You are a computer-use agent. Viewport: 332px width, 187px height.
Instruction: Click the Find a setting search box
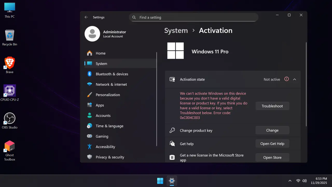[x=193, y=17]
